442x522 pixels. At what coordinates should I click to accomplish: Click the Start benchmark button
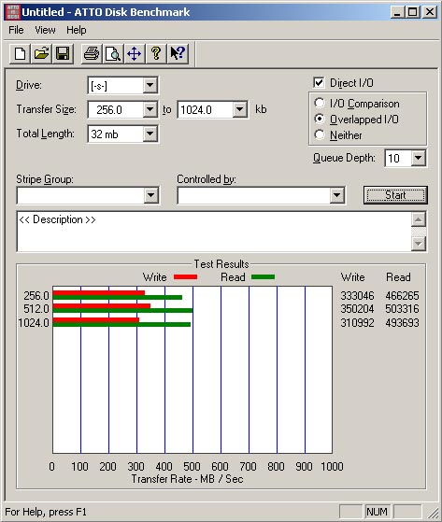pos(395,195)
